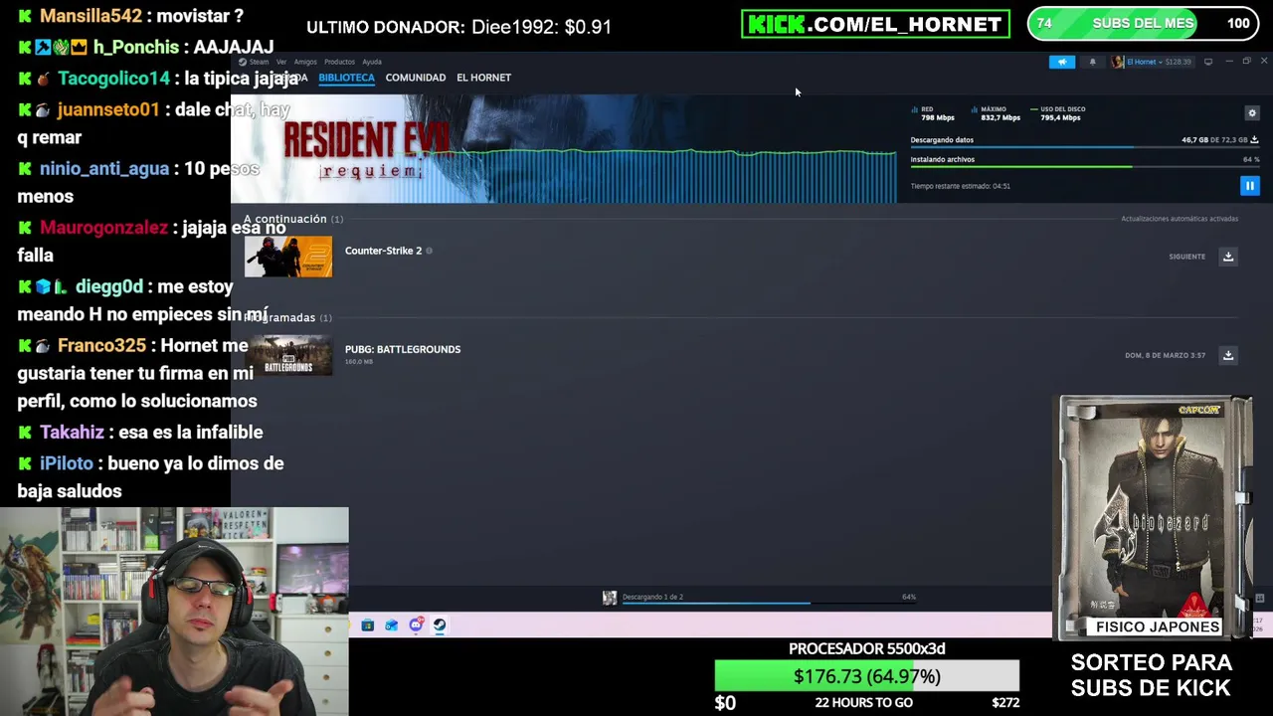Click Actualizaciones automáticas activadas link

[1180, 219]
